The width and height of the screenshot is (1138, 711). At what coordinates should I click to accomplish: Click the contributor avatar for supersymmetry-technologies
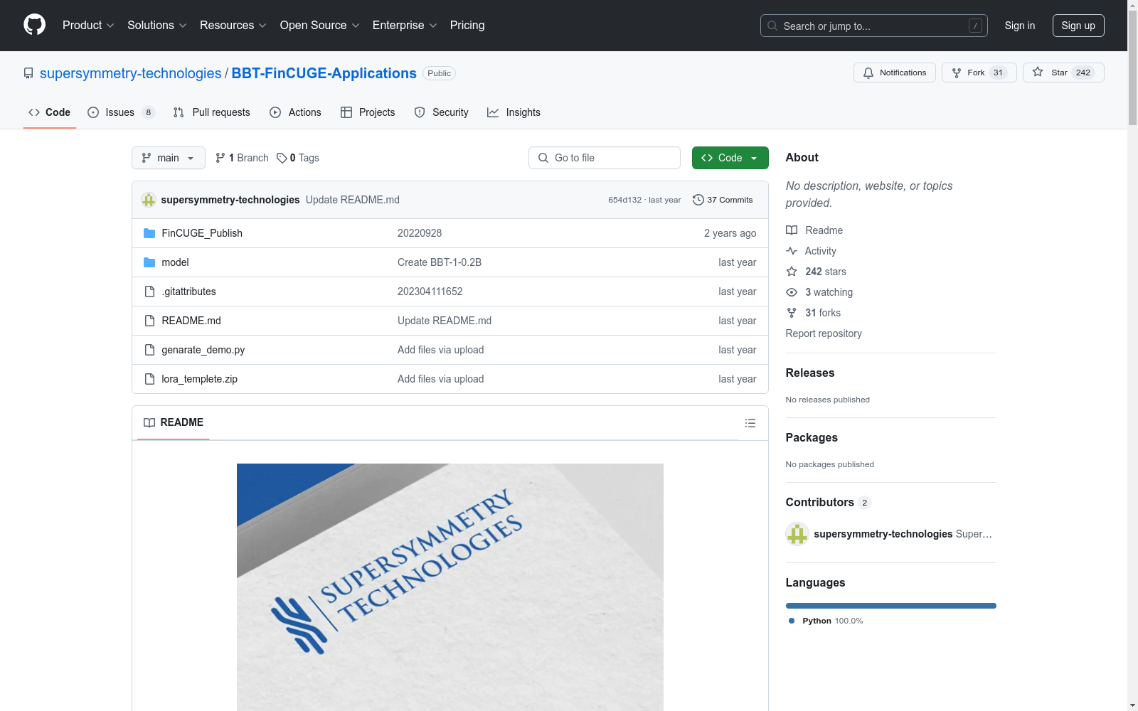point(797,534)
